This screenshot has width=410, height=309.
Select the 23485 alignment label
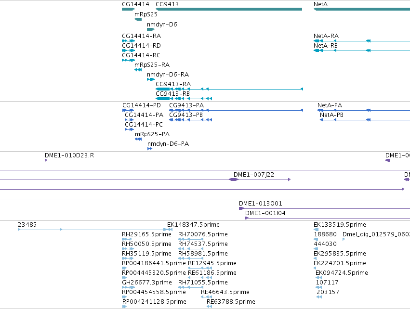(27, 225)
